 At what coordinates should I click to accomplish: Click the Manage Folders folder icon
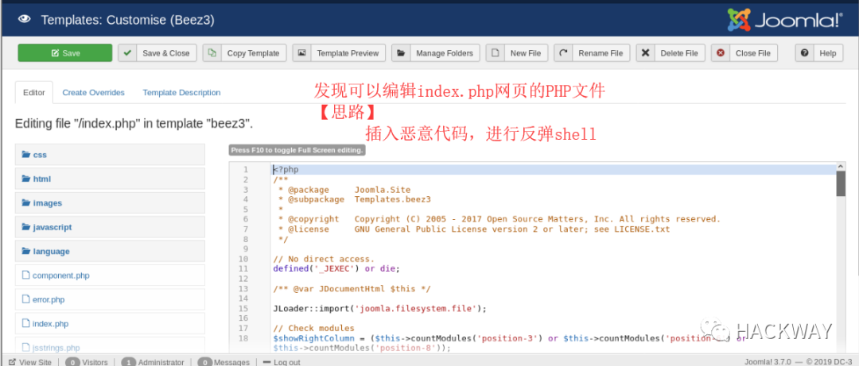click(x=401, y=53)
